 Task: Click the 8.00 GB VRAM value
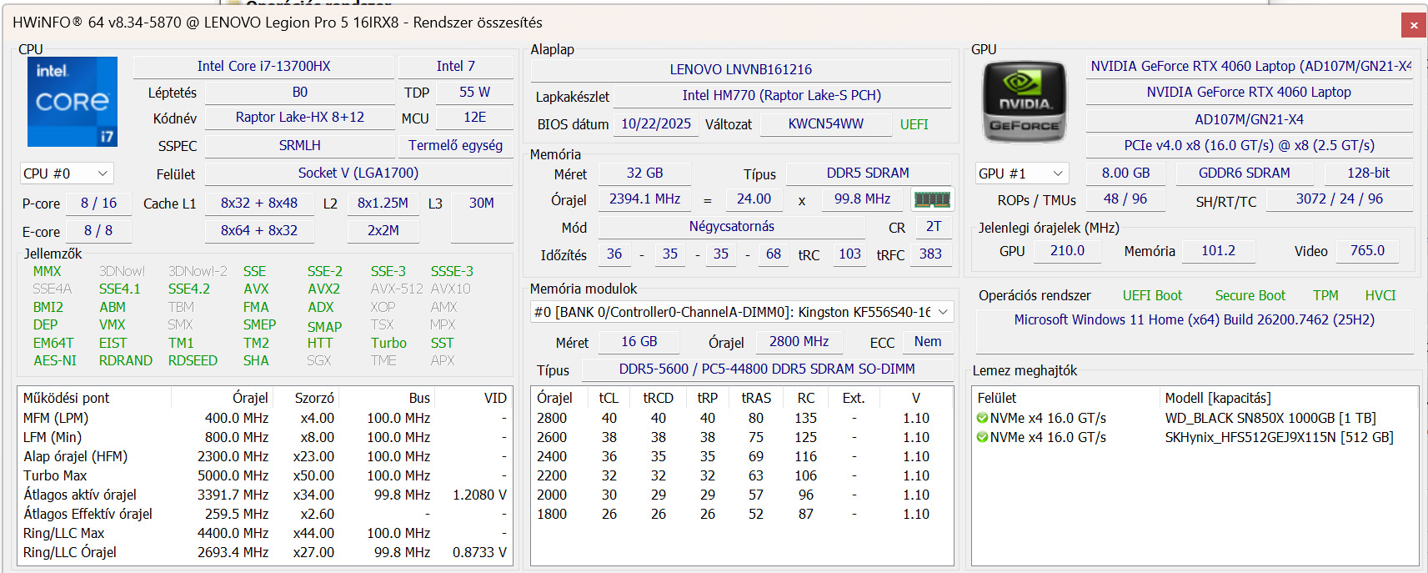tap(1126, 173)
